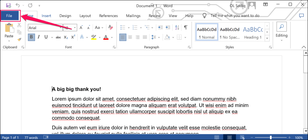The width and height of the screenshot is (308, 140).
Task: Switch to the Mailings tab
Action: tap(133, 16)
